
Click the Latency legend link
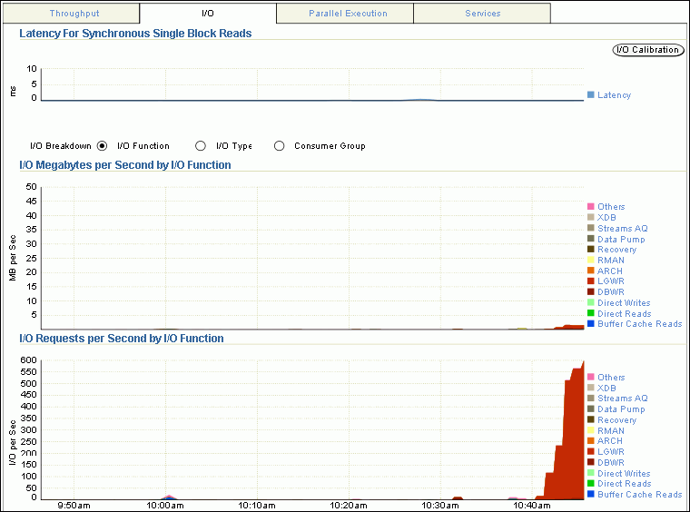tap(614, 95)
